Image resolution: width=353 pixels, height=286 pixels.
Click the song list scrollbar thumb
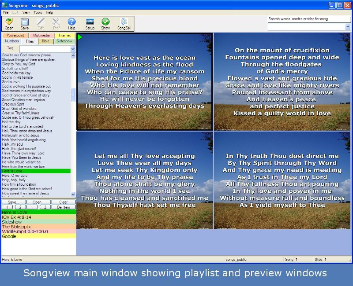pyautogui.click(x=73, y=95)
